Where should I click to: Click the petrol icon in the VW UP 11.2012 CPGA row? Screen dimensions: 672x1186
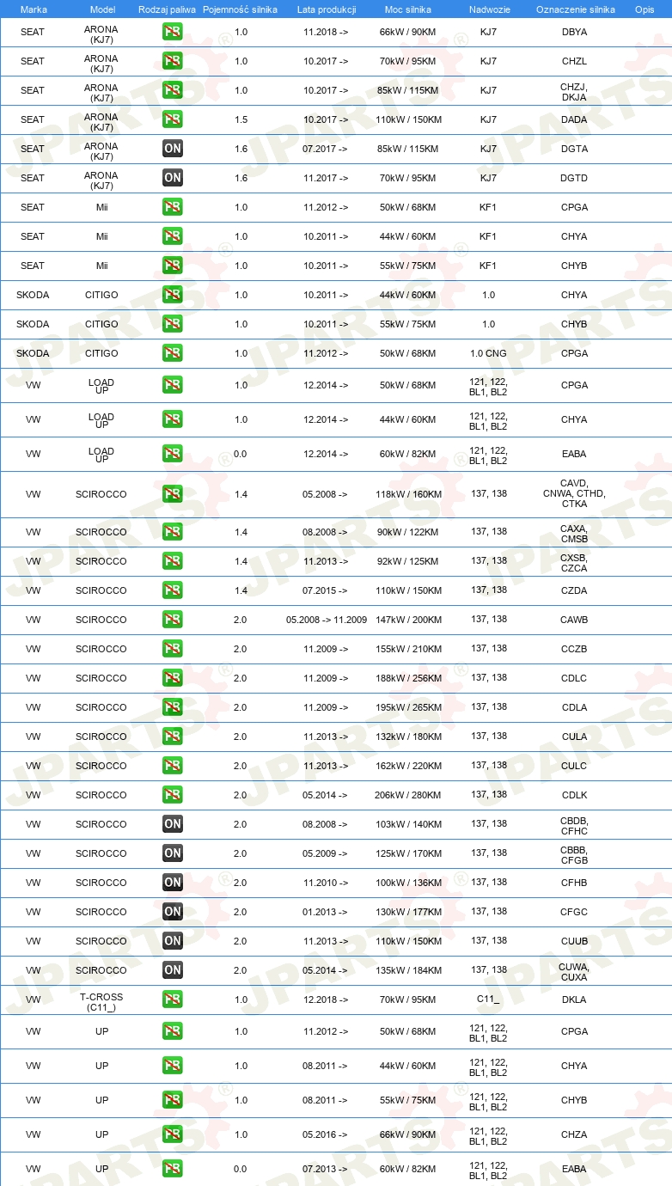coord(173,1031)
